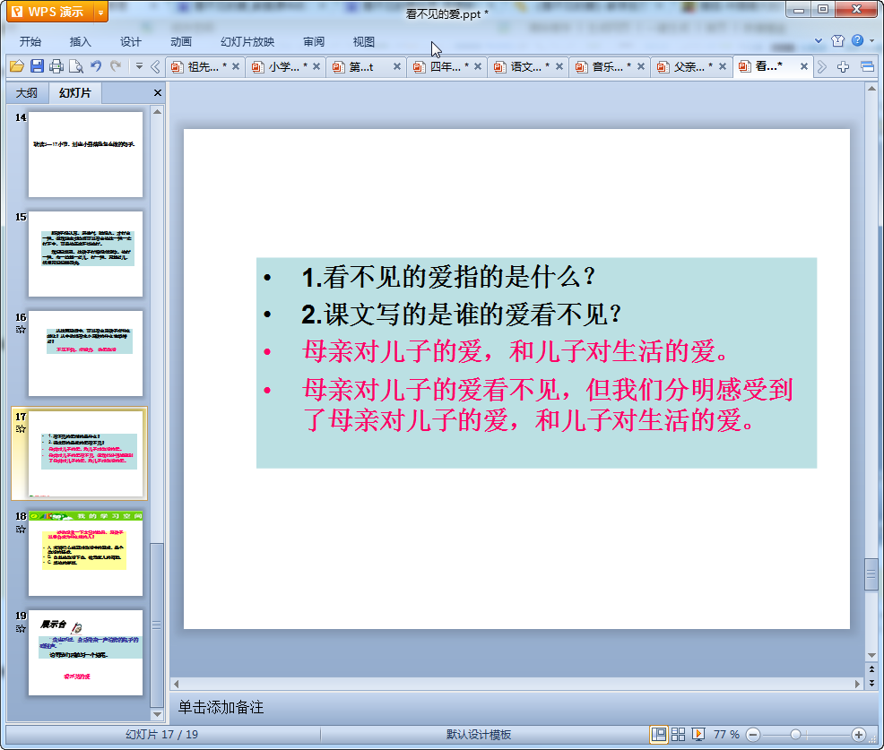884x750 pixels.
Task: Collapse the ribbon with the chevron arrow
Action: (x=818, y=41)
